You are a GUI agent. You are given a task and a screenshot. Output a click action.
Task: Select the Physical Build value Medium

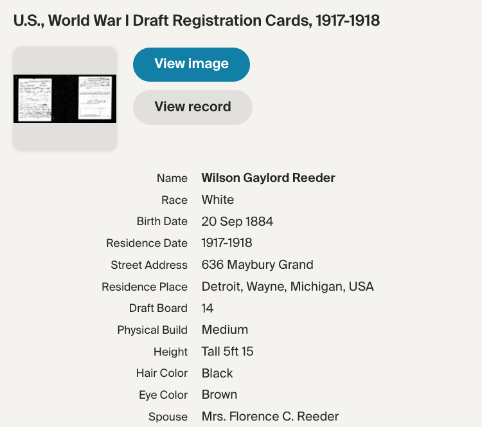224,330
